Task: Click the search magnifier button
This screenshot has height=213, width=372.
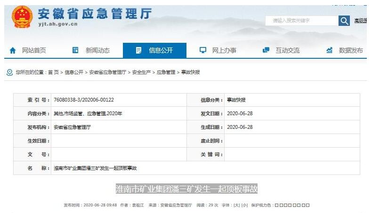Action: pos(344,21)
